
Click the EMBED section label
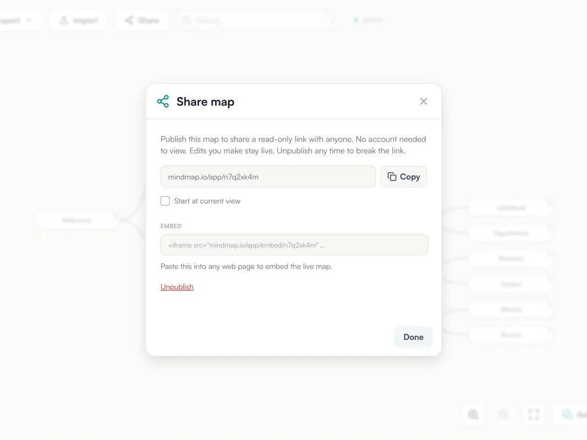(171, 226)
